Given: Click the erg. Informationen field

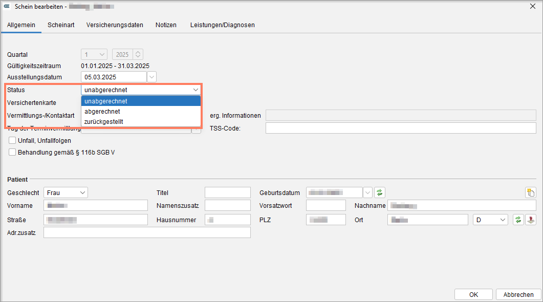Looking at the screenshot, I should point(401,115).
